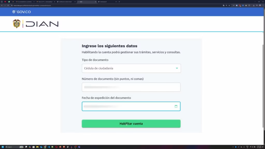
Task: Click the browser address bar URL
Action: 32,5
